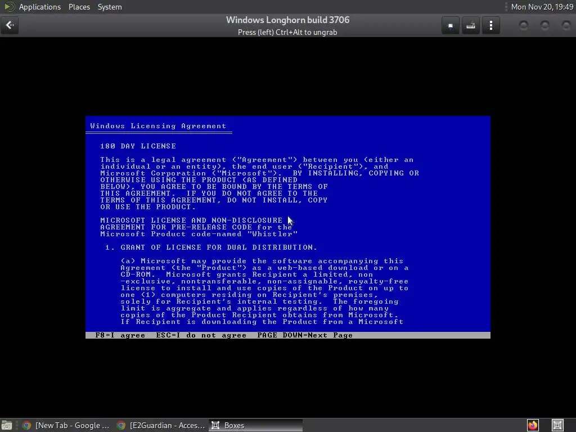Click the "ESC=I do not agree" text
The width and height of the screenshot is (576, 432).
(201, 335)
